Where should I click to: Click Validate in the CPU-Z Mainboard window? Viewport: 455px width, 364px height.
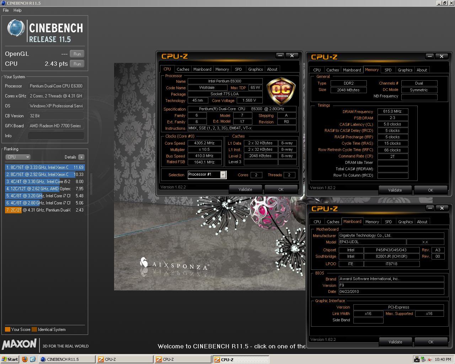point(395,342)
